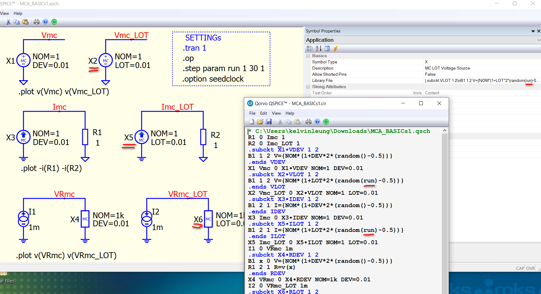Select current source I2 symbol
The width and height of the screenshot is (541, 294).
[x=147, y=219]
